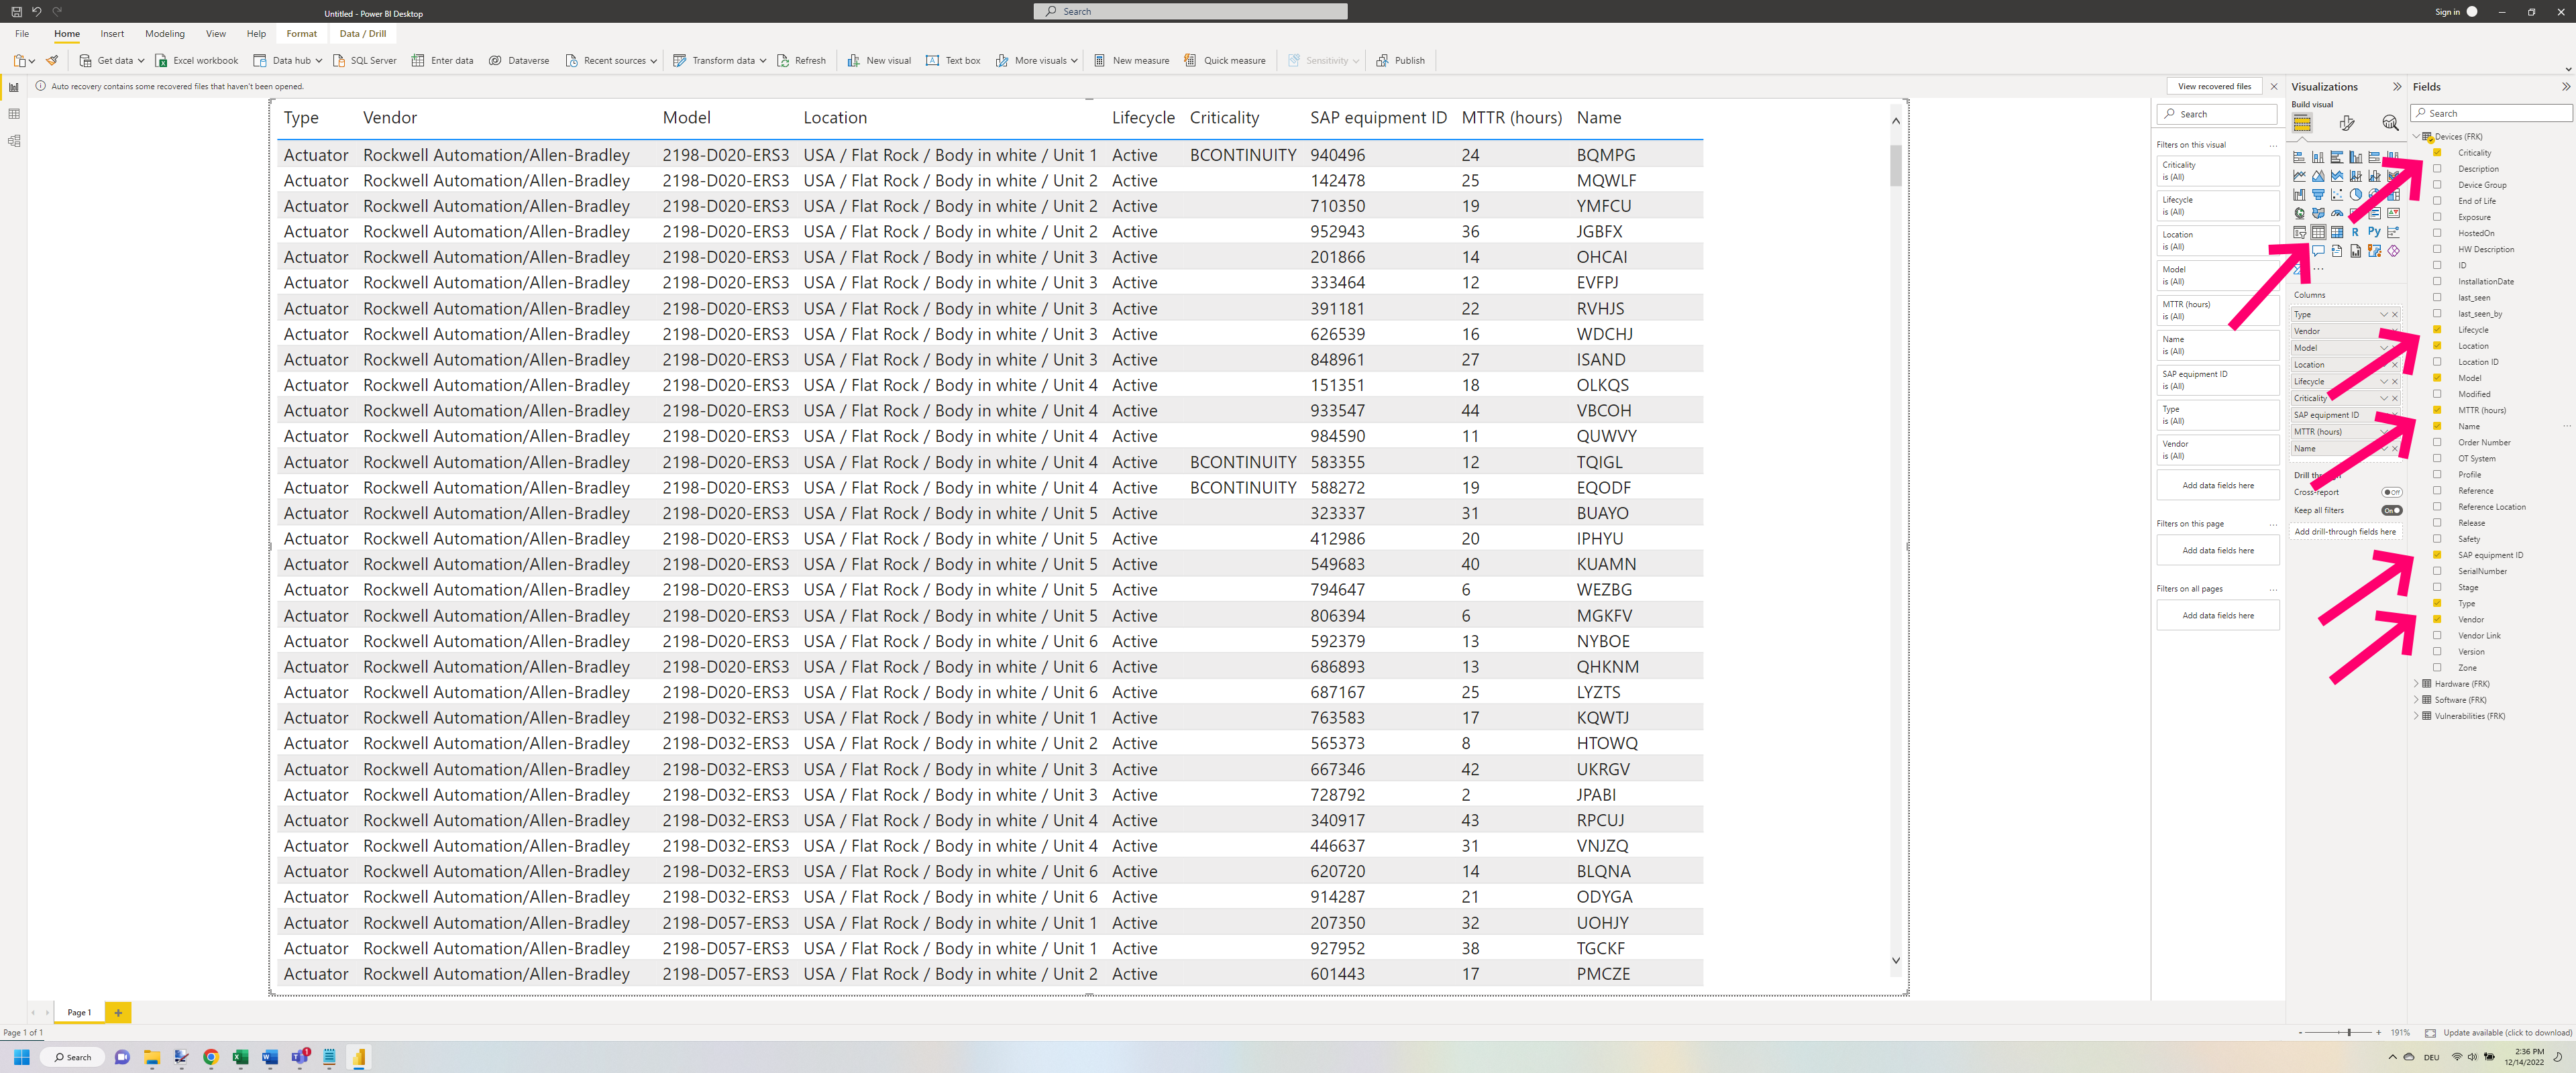
Task: Choose the Stacked bar chart visual
Action: click(2300, 158)
